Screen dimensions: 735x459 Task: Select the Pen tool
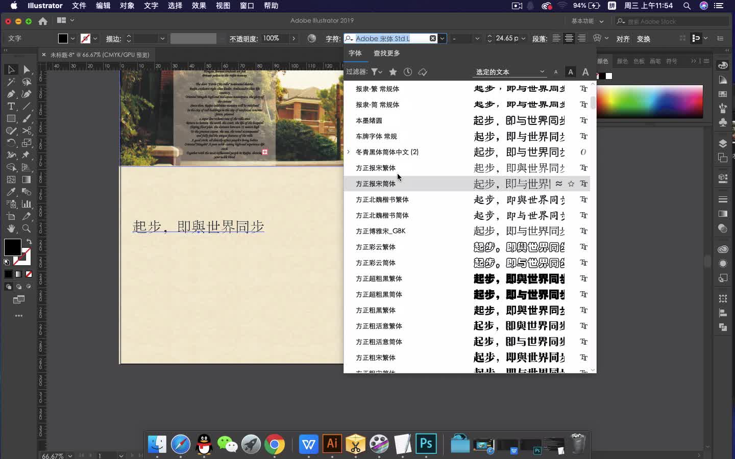(11, 94)
